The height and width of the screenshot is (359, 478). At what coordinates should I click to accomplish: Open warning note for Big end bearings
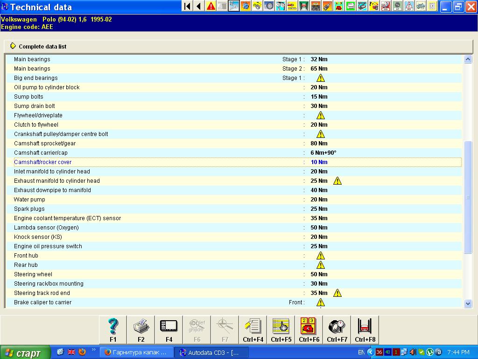click(x=321, y=78)
